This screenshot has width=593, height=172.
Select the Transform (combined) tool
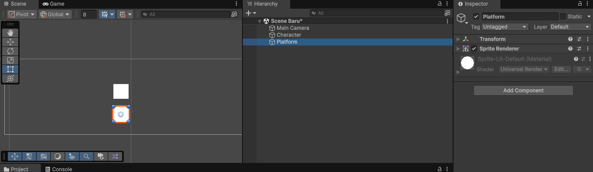[10, 78]
